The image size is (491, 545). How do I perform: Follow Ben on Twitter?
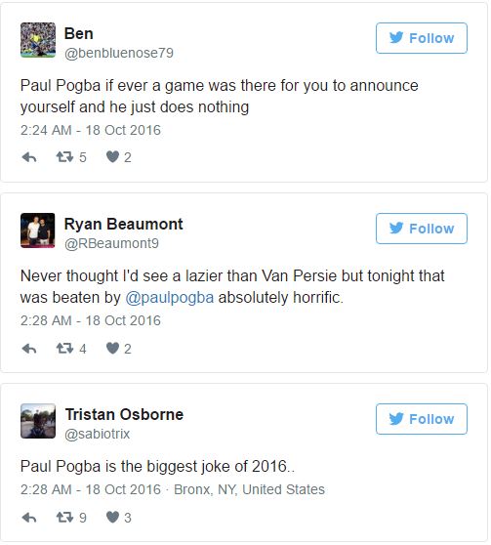(x=421, y=38)
